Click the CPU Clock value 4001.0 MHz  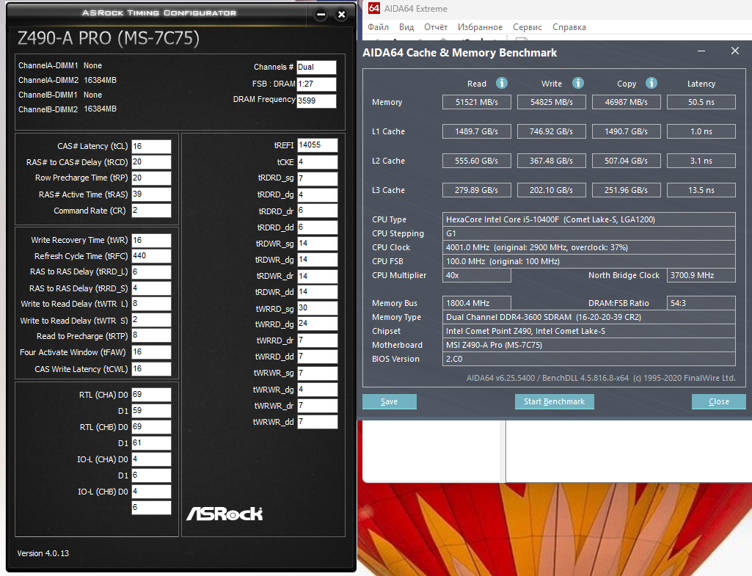(x=588, y=247)
